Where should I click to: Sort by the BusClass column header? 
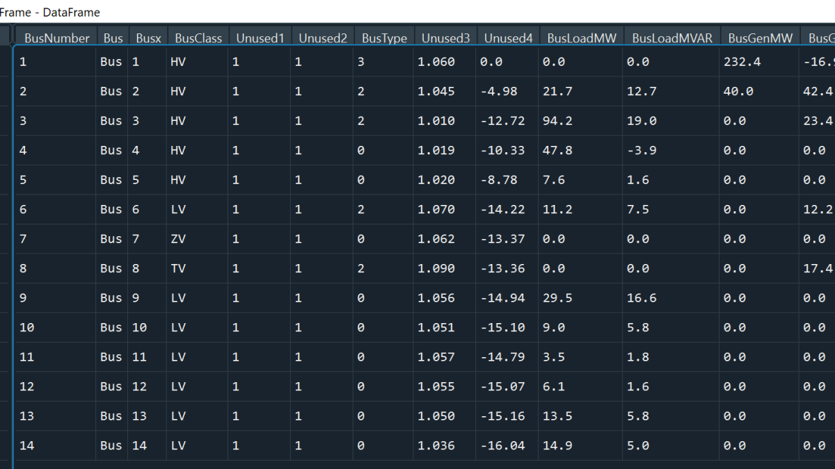(x=198, y=38)
